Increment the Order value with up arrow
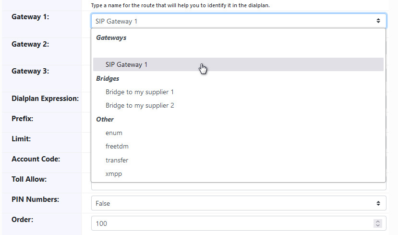Image resolution: width=398 pixels, height=235 pixels. pos(378,221)
